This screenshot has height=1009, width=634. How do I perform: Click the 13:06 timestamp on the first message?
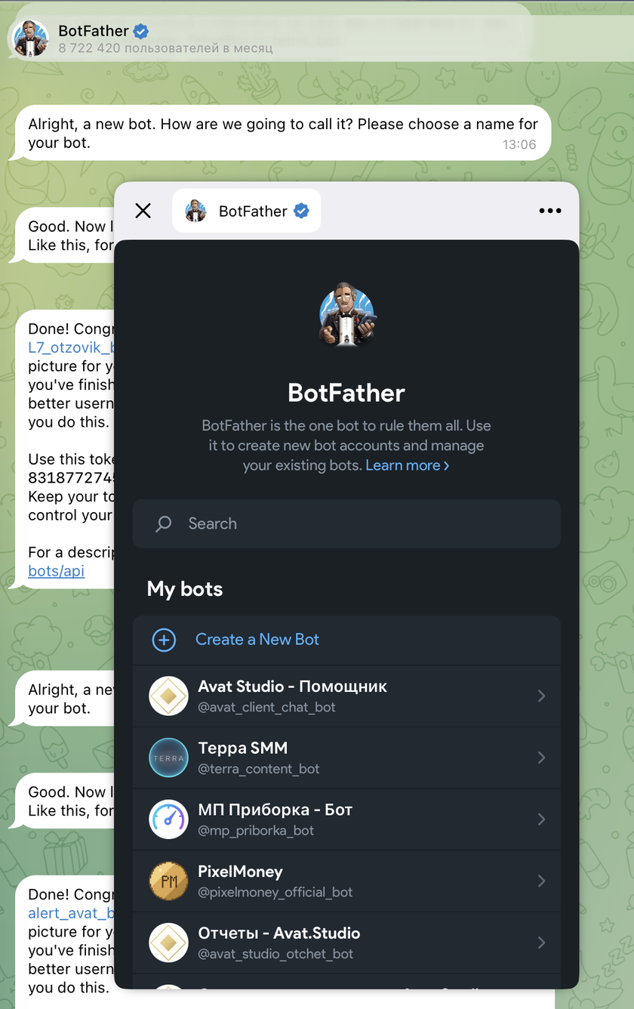[519, 144]
